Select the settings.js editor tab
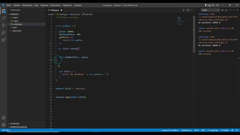The width and height of the screenshot is (240, 135). pyautogui.click(x=55, y=10)
